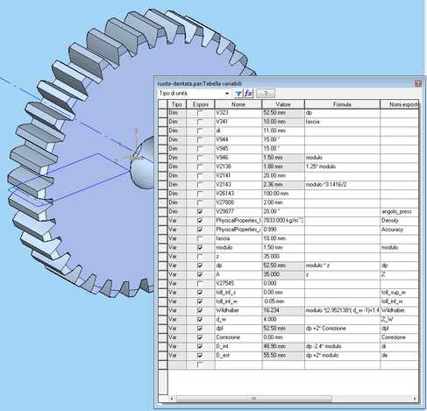Click the filter icon in variable table toolbar
This screenshot has height=411, width=427.
tap(238, 94)
